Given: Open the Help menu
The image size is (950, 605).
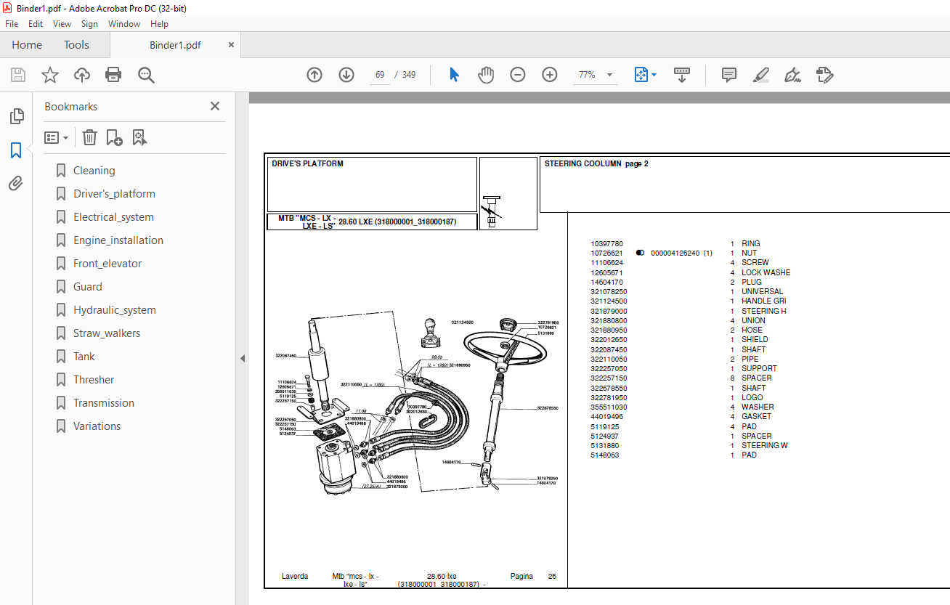Looking at the screenshot, I should [159, 24].
